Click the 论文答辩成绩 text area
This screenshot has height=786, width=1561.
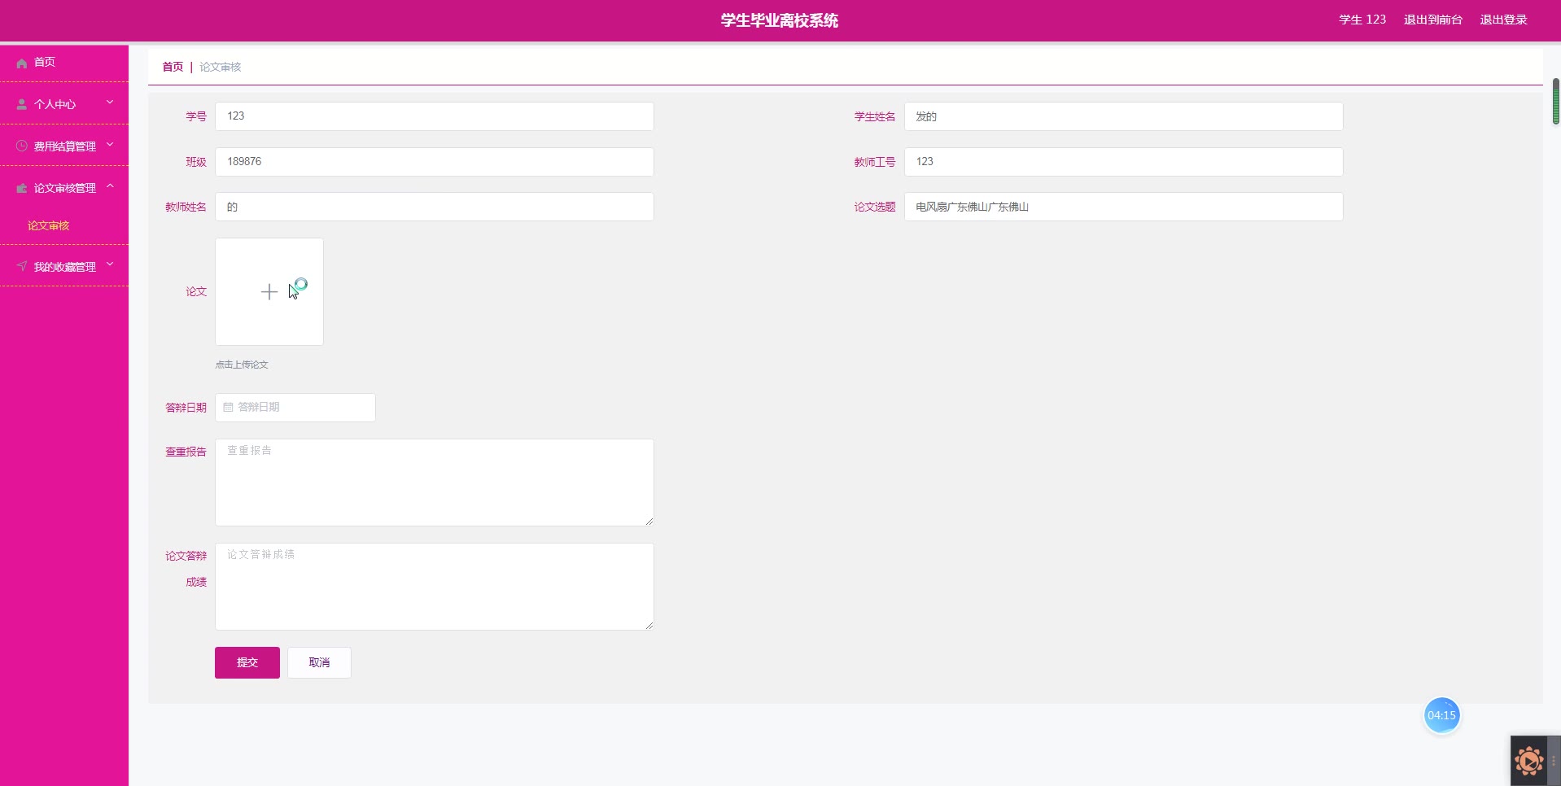coord(435,587)
